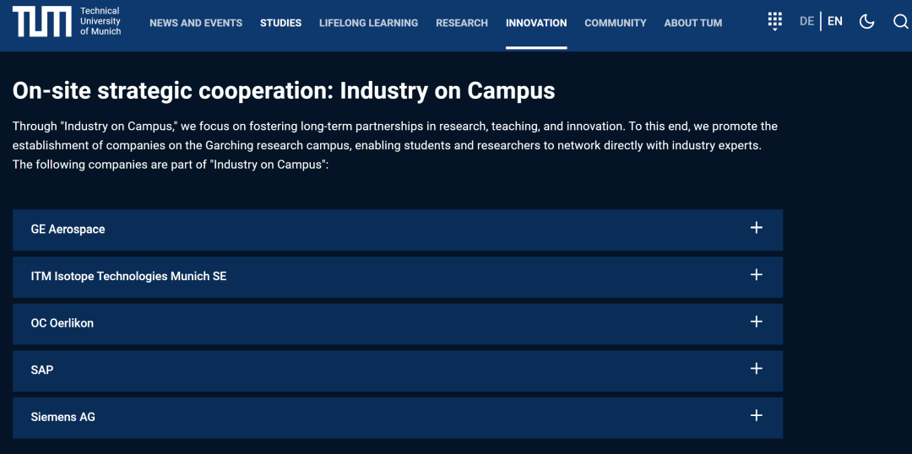Click the Technical University of Munich text
The width and height of the screenshot is (912, 454).
coord(100,21)
